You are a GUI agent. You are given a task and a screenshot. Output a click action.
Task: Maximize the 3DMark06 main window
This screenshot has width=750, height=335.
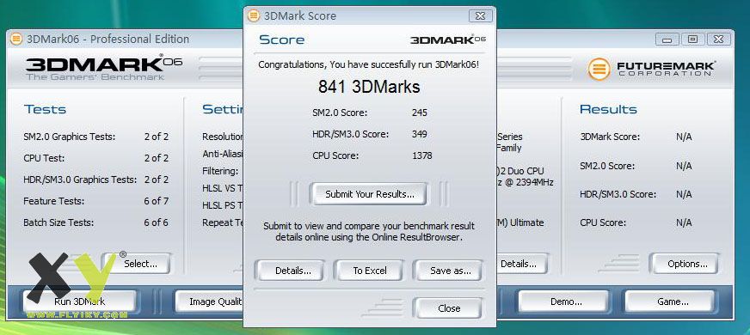click(x=692, y=40)
